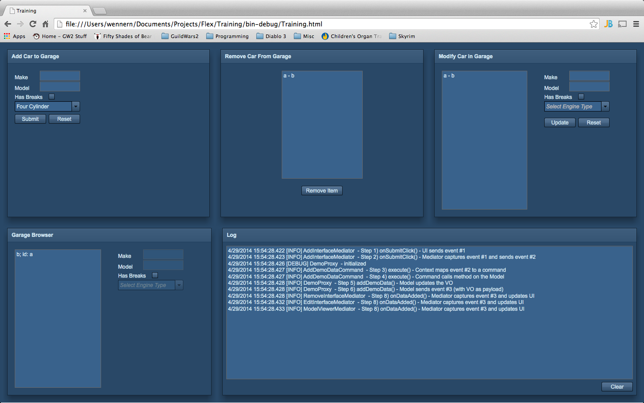The height and width of the screenshot is (403, 644).
Task: Click the Remove Item button
Action: click(322, 191)
